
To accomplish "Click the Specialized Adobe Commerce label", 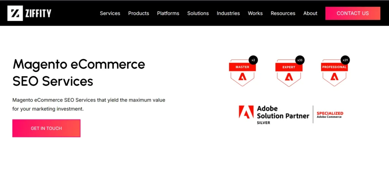I will pos(330,114).
